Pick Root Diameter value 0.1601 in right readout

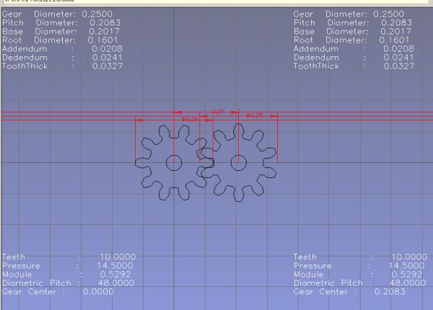[394, 40]
